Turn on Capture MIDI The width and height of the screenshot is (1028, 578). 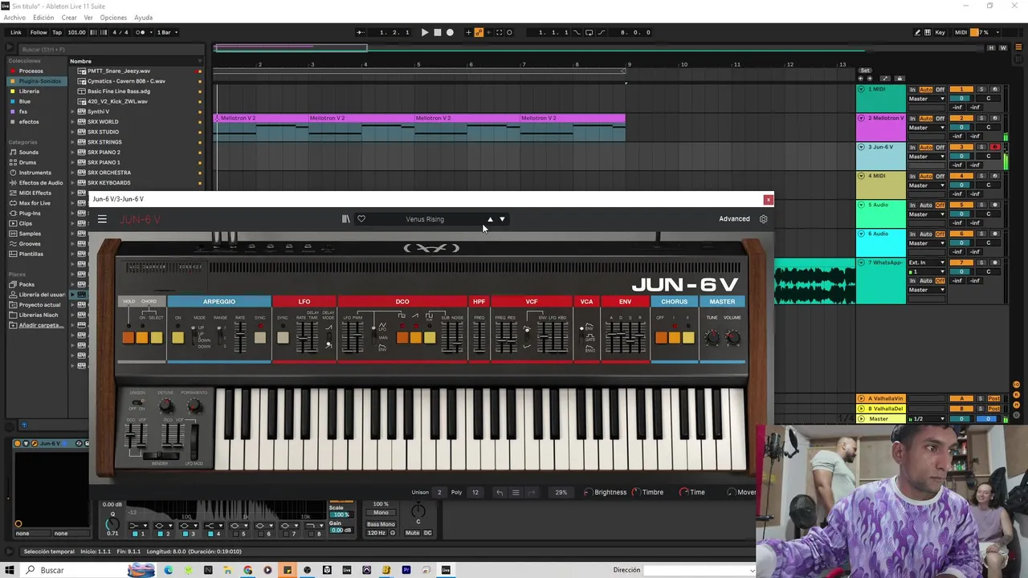(499, 32)
